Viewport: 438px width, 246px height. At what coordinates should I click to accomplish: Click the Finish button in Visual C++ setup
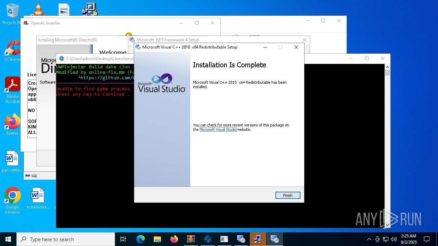288,195
